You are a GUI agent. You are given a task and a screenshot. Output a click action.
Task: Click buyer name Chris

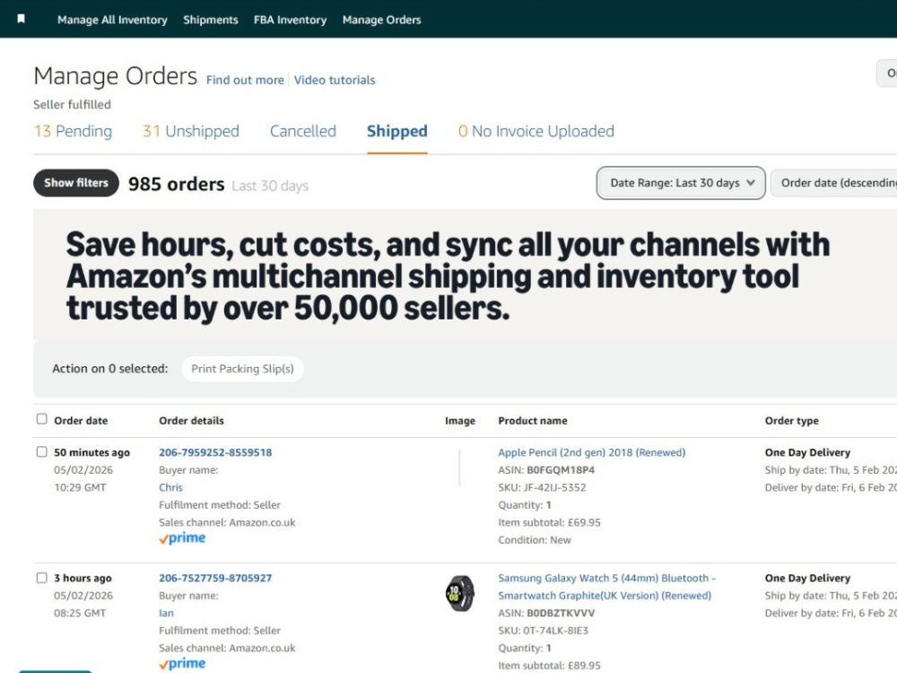(170, 487)
